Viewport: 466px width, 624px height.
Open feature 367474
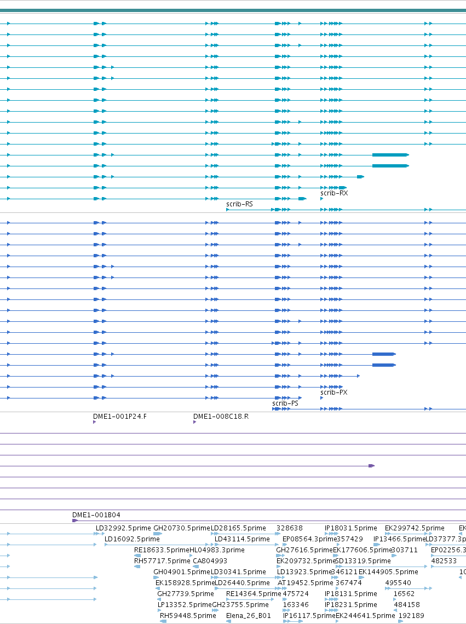pos(348,582)
